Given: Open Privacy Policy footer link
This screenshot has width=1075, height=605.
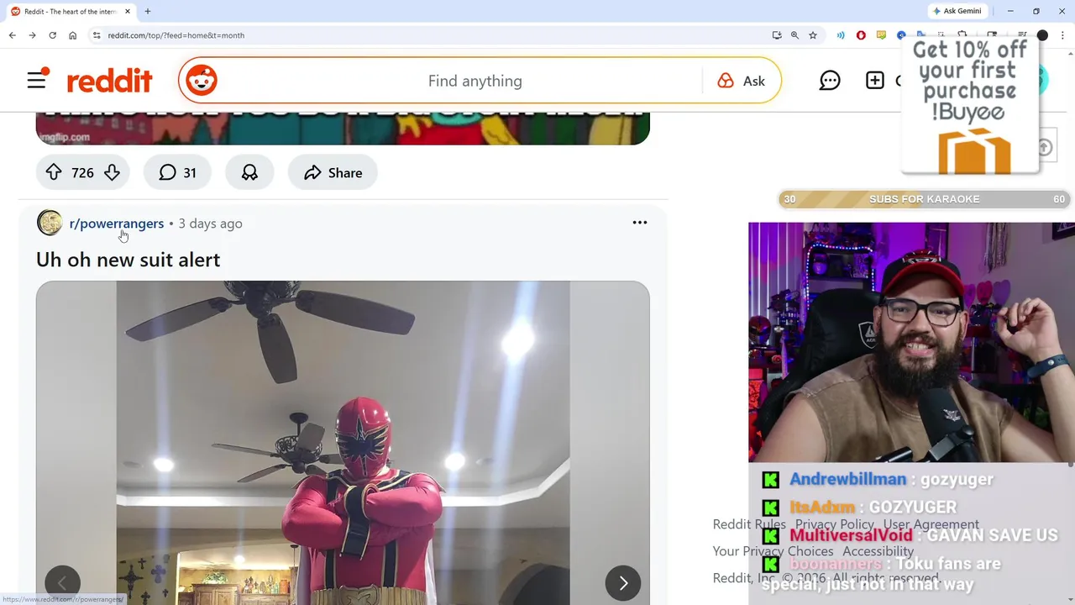Looking at the screenshot, I should (x=835, y=524).
